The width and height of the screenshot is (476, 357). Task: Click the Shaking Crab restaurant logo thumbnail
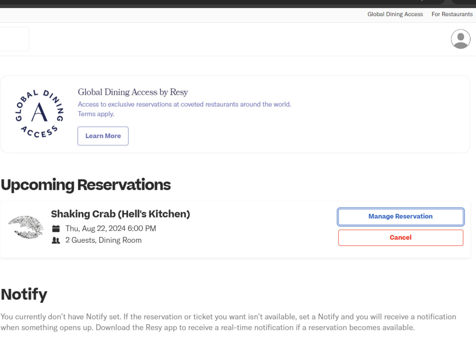point(26,227)
